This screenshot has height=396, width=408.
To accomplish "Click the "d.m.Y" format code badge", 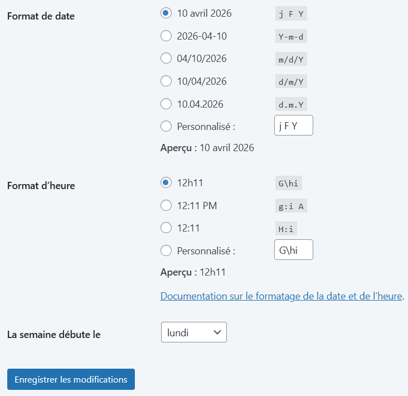I will pos(292,104).
